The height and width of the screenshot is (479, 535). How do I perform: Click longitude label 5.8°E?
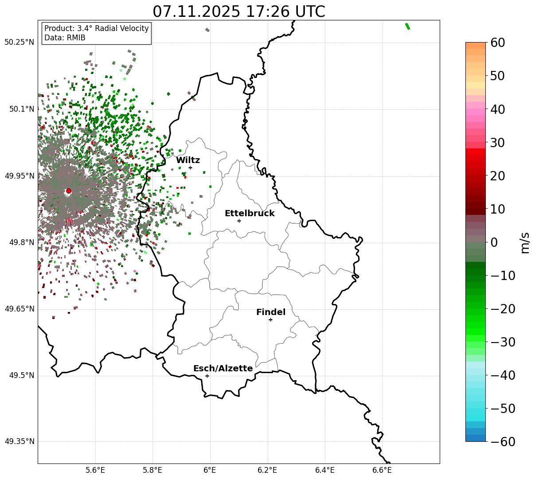point(152,470)
